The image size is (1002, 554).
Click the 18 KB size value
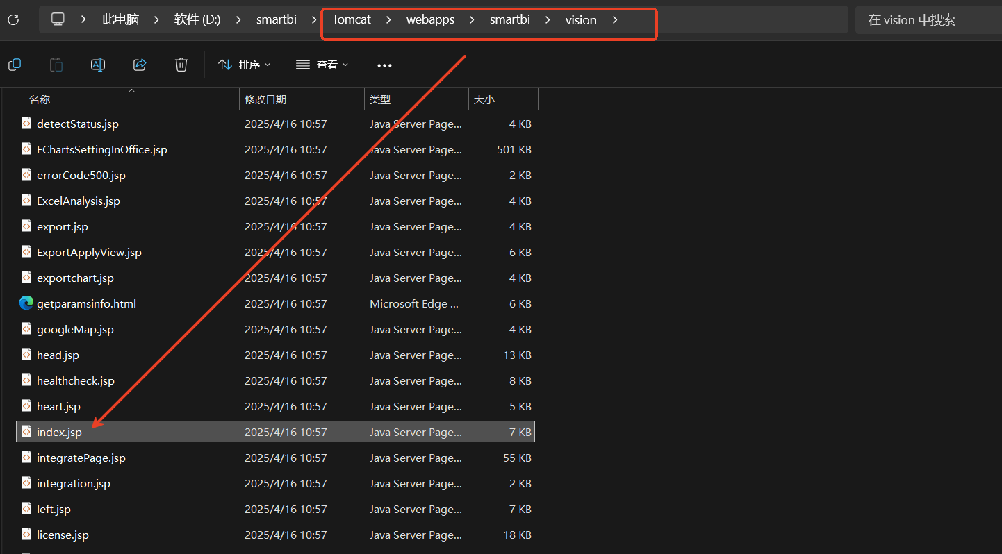(517, 535)
